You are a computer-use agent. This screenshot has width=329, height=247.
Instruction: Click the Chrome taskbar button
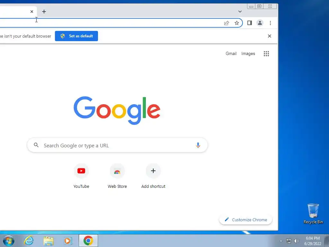[88, 241]
